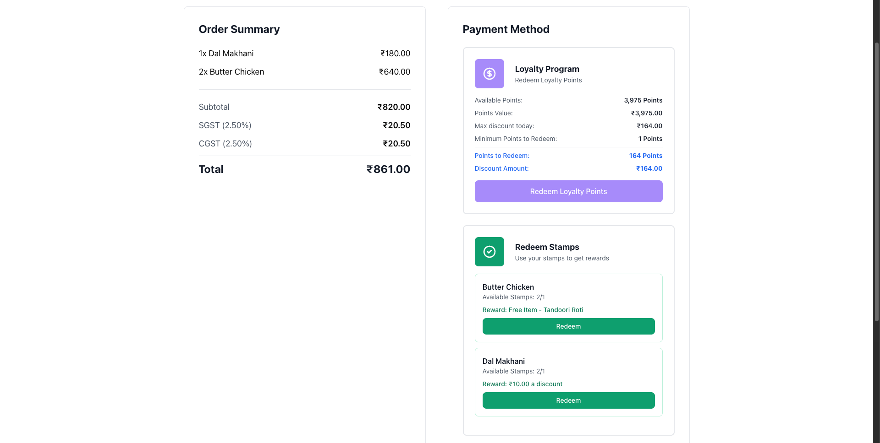This screenshot has height=443, width=880.
Task: Click the Redeem Stamps title
Action: tap(547, 247)
